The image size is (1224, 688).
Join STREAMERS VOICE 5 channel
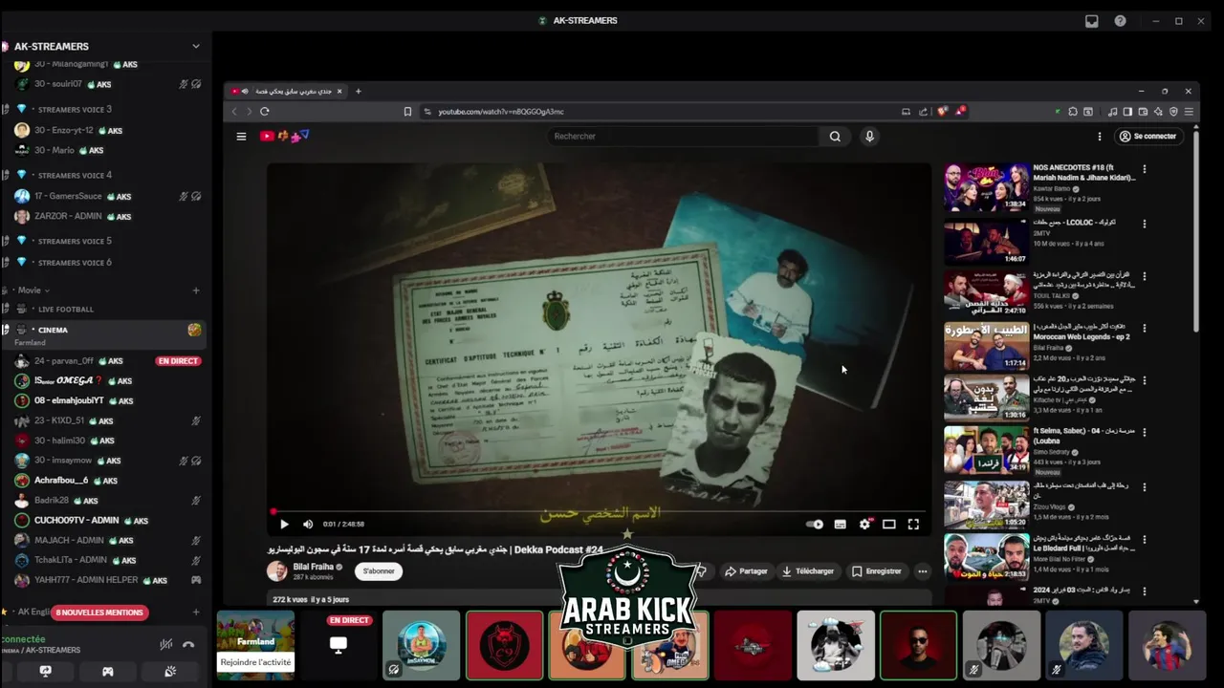click(75, 242)
